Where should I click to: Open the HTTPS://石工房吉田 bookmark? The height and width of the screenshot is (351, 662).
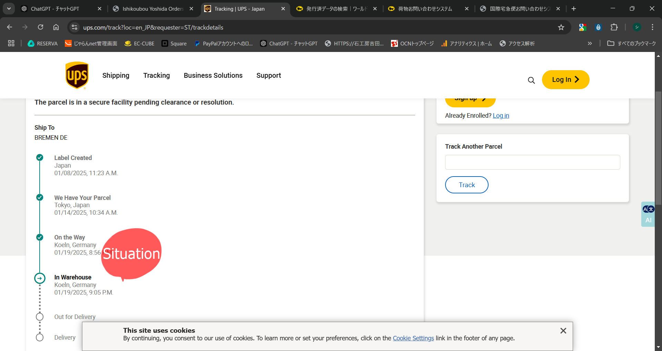click(354, 43)
